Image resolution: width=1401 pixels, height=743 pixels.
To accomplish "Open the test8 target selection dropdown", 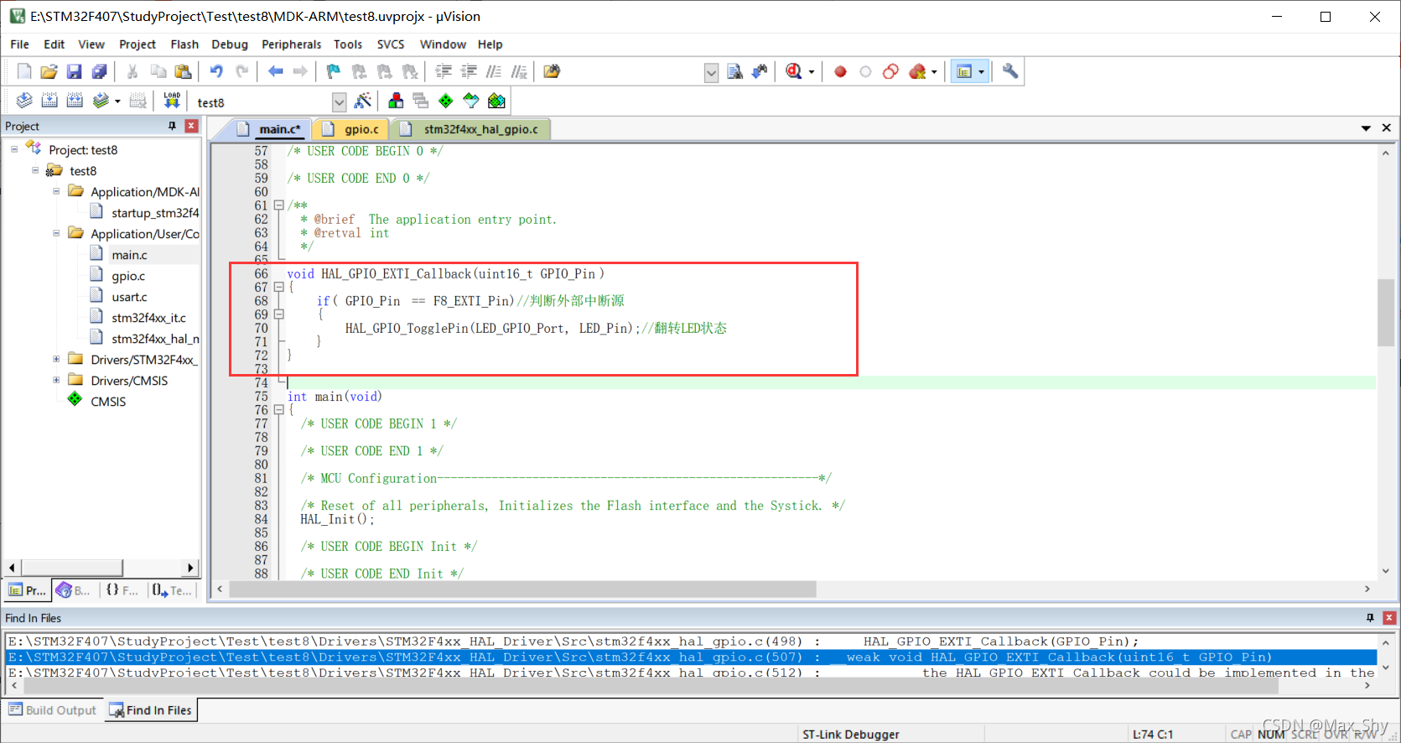I will coord(339,102).
